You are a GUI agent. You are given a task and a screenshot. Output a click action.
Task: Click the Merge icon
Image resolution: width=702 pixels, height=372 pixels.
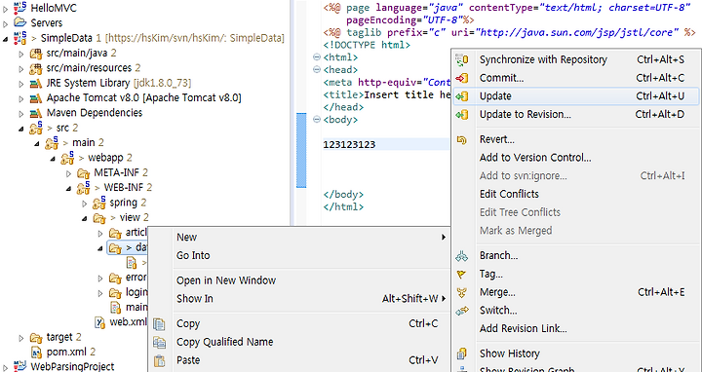[x=461, y=293]
